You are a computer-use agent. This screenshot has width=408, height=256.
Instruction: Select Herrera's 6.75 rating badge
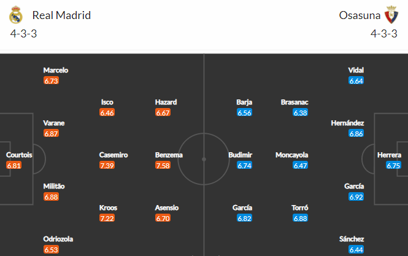pyautogui.click(x=393, y=165)
